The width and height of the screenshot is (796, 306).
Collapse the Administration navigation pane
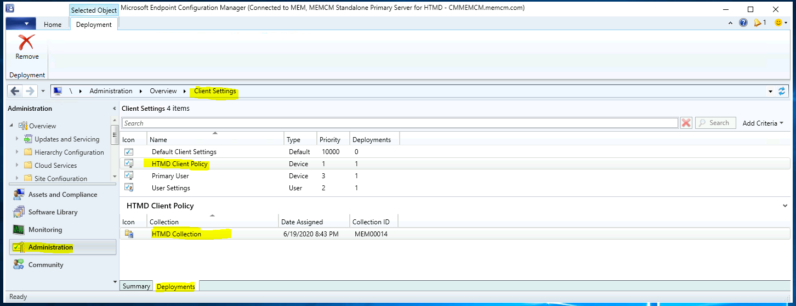114,109
